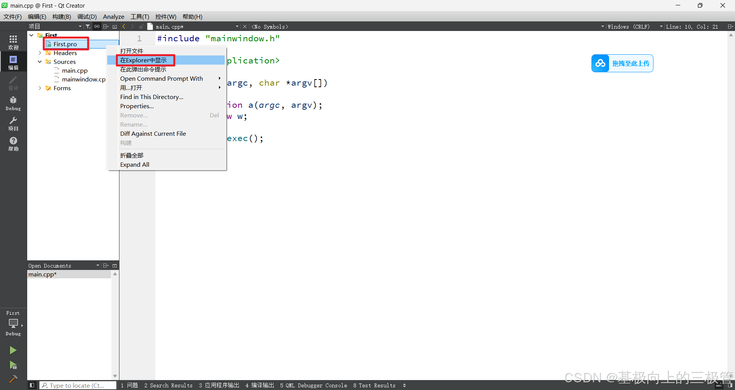Open the 帮助(H) menu
The height and width of the screenshot is (390, 735).
(193, 16)
